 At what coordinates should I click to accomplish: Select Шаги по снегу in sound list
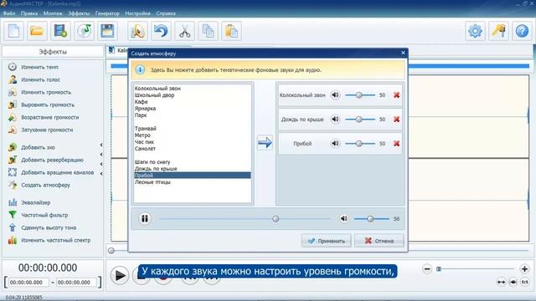[152, 161]
